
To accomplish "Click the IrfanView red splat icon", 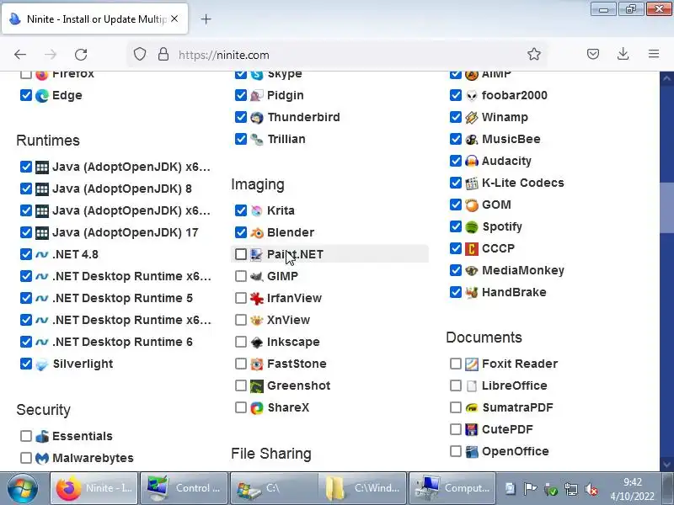I will click(257, 298).
